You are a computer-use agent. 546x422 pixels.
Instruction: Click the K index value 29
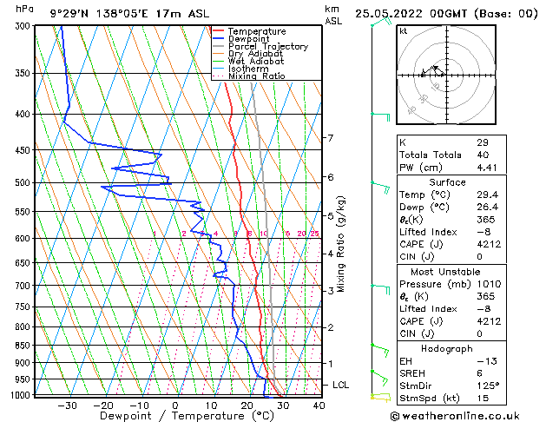tap(483, 142)
